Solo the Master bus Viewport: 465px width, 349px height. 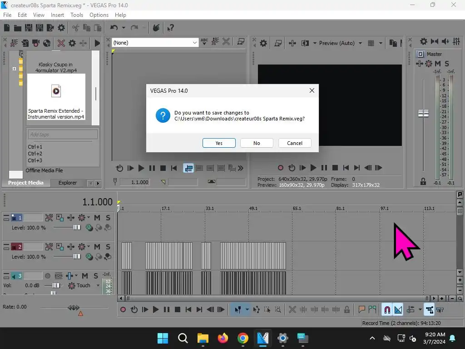(x=447, y=64)
